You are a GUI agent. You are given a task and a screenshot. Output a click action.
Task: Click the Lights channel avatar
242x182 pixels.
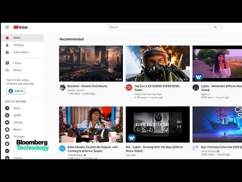[196, 88]
